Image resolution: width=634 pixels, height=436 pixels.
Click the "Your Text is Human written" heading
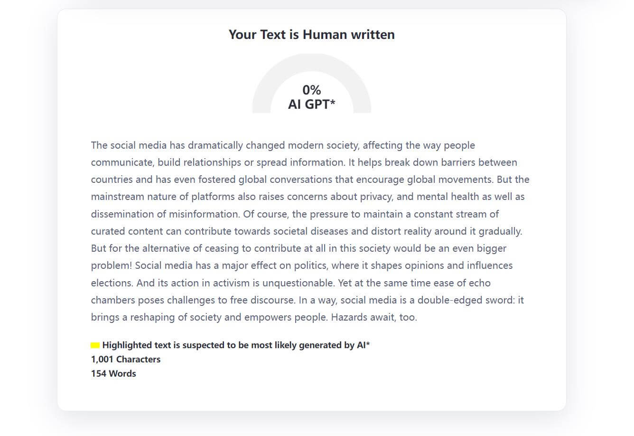click(x=311, y=35)
